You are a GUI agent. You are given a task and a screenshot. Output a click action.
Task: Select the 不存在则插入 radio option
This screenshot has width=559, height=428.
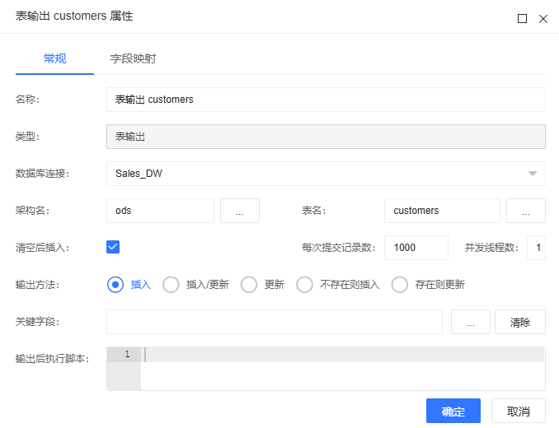pyautogui.click(x=305, y=285)
